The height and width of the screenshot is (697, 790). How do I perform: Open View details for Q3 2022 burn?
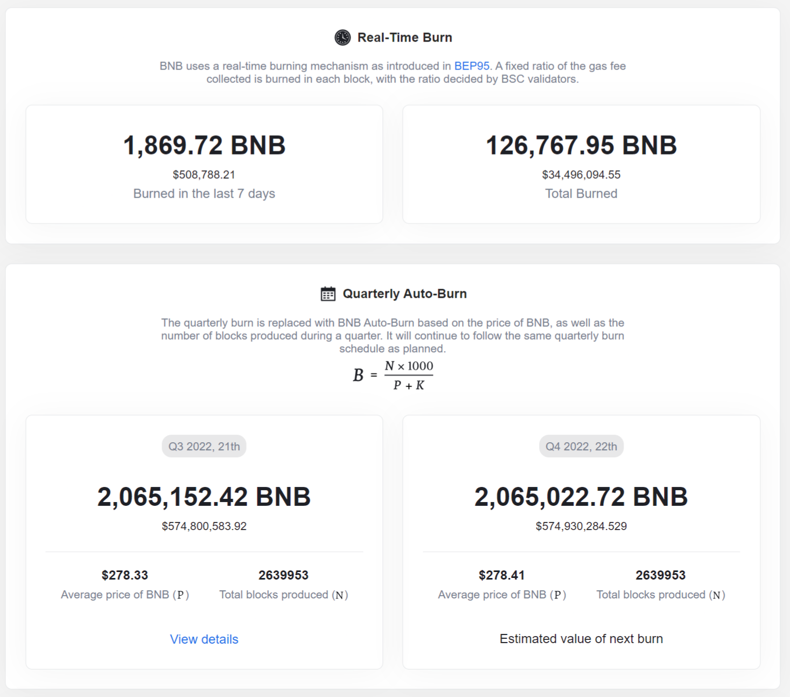coord(204,639)
